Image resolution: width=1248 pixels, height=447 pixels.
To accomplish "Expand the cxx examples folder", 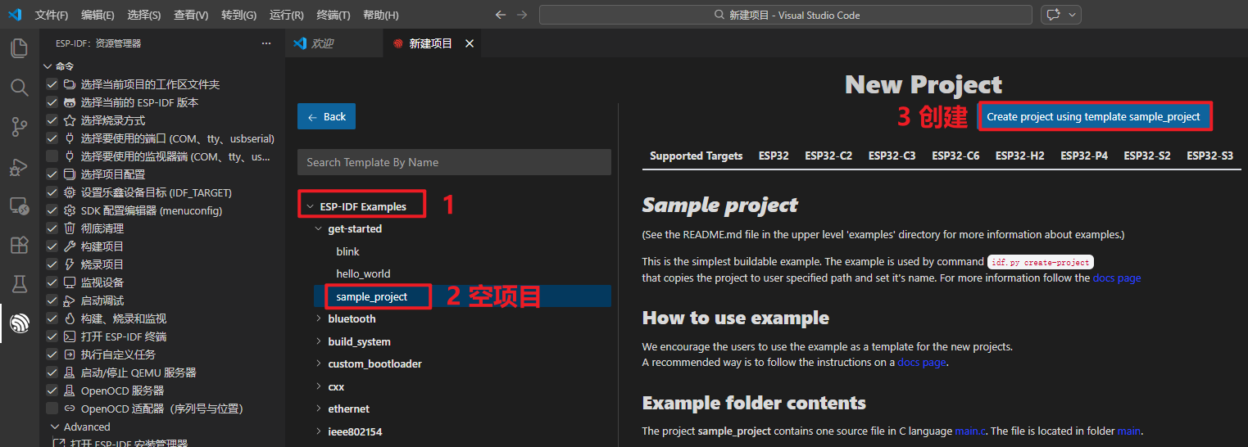I will tap(319, 386).
